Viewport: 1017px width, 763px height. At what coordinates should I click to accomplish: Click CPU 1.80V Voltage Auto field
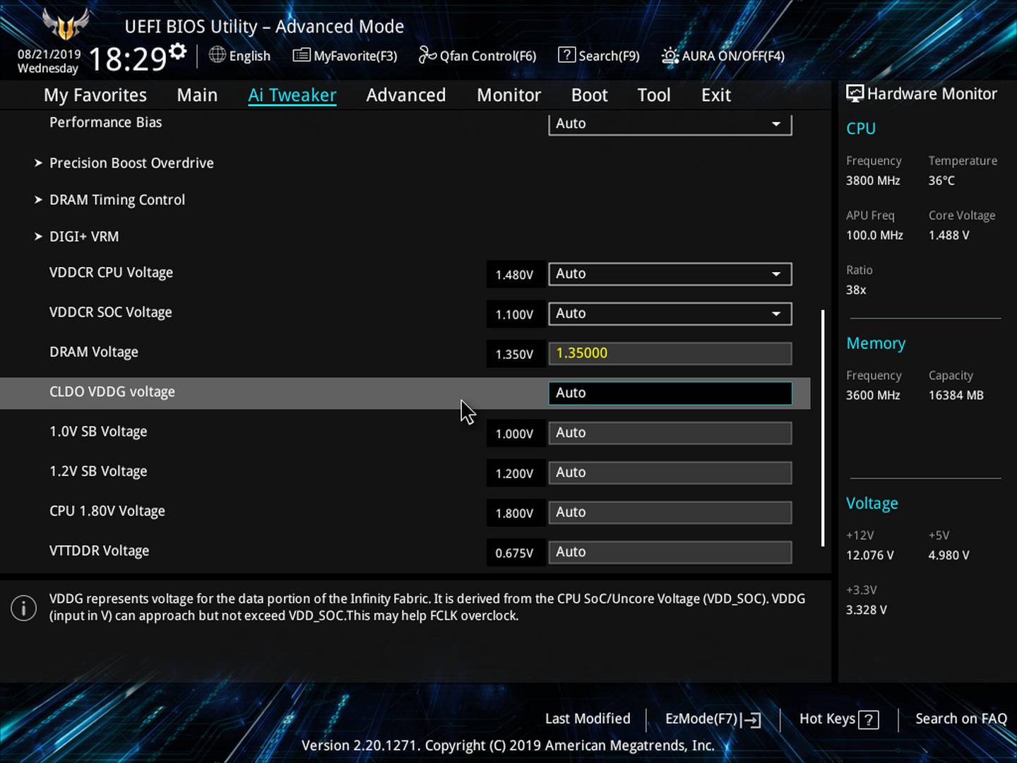(x=670, y=512)
